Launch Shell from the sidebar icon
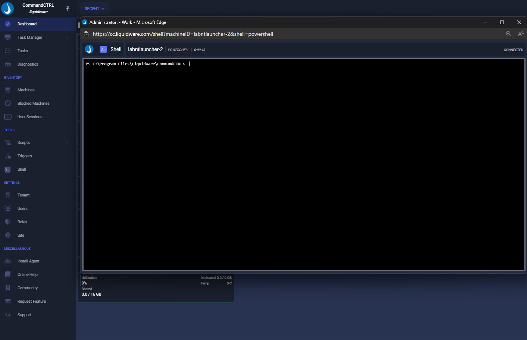Image resolution: width=527 pixels, height=340 pixels. click(7, 169)
